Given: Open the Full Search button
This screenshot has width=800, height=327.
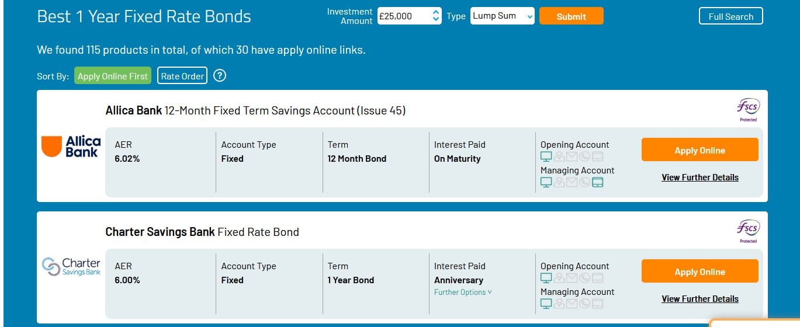Looking at the screenshot, I should [x=730, y=16].
